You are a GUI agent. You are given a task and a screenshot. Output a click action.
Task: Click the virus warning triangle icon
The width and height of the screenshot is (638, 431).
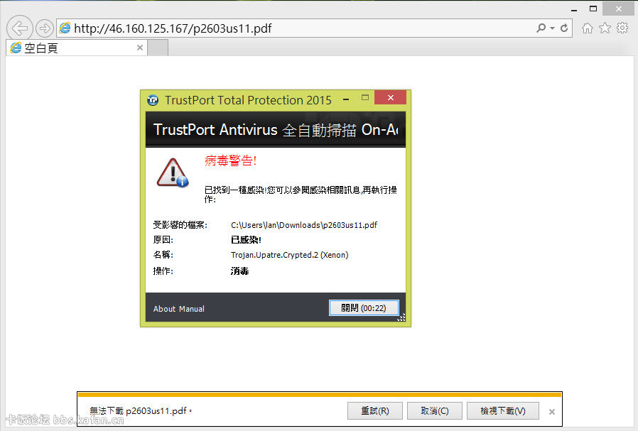coord(172,173)
